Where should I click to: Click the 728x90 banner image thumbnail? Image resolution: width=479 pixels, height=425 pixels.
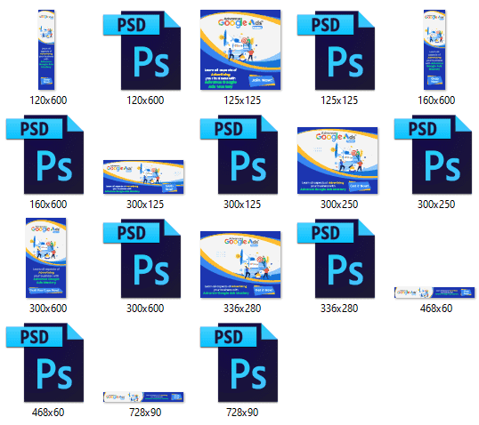[x=143, y=397]
